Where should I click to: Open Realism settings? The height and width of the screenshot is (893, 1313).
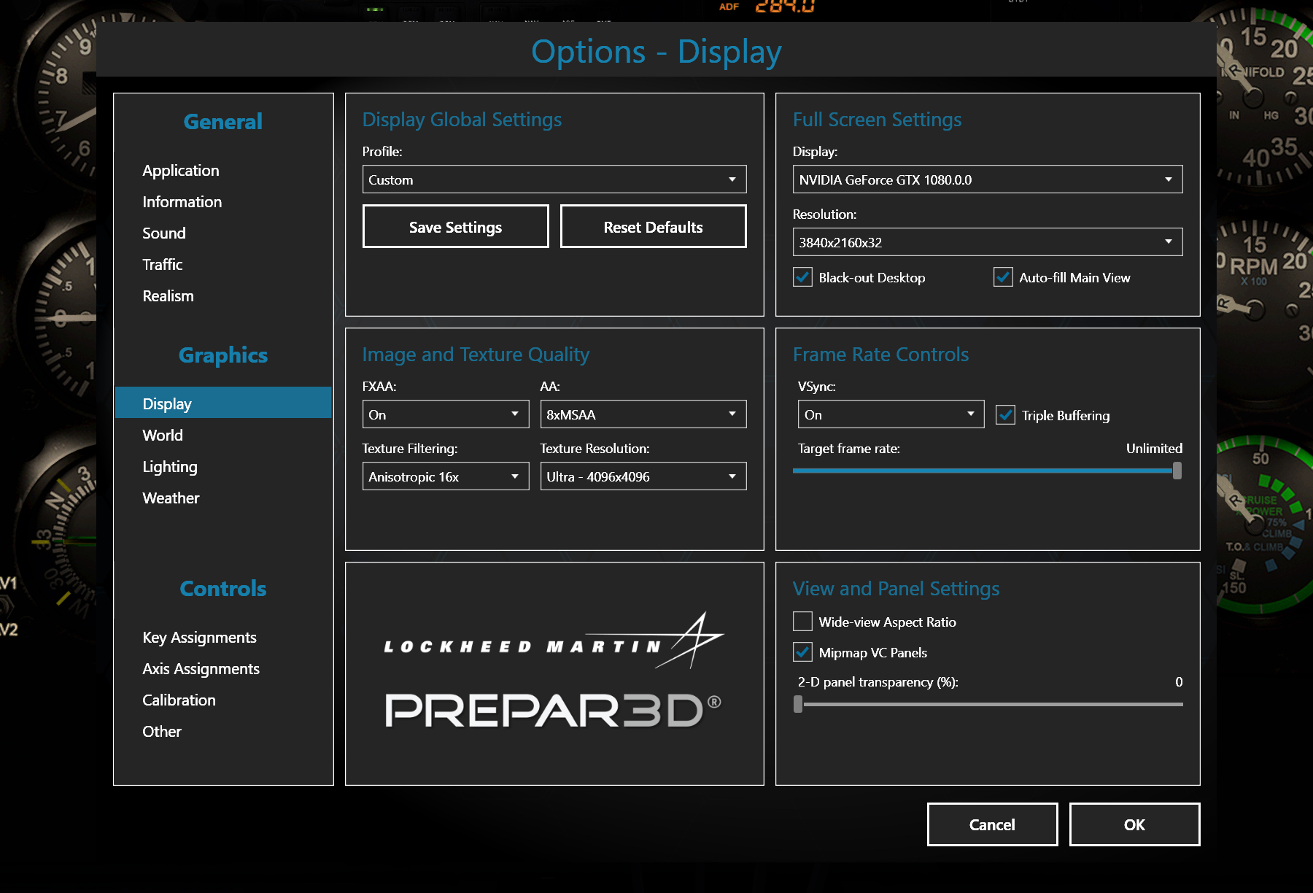[169, 296]
